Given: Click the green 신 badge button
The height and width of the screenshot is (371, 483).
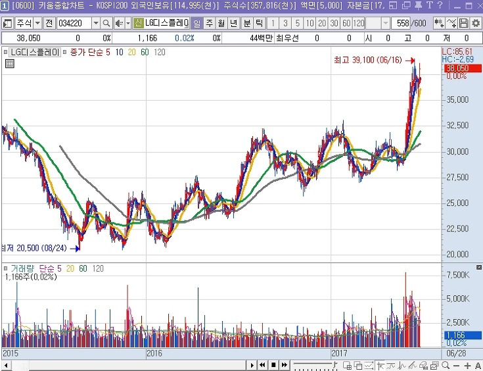Looking at the screenshot, I should pos(138,23).
